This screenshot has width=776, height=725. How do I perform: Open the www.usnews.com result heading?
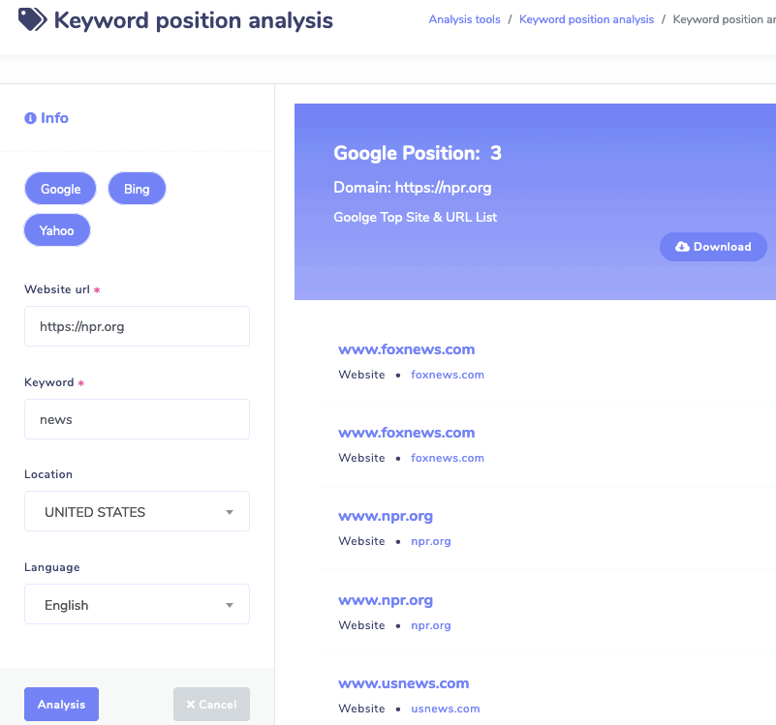(x=403, y=683)
